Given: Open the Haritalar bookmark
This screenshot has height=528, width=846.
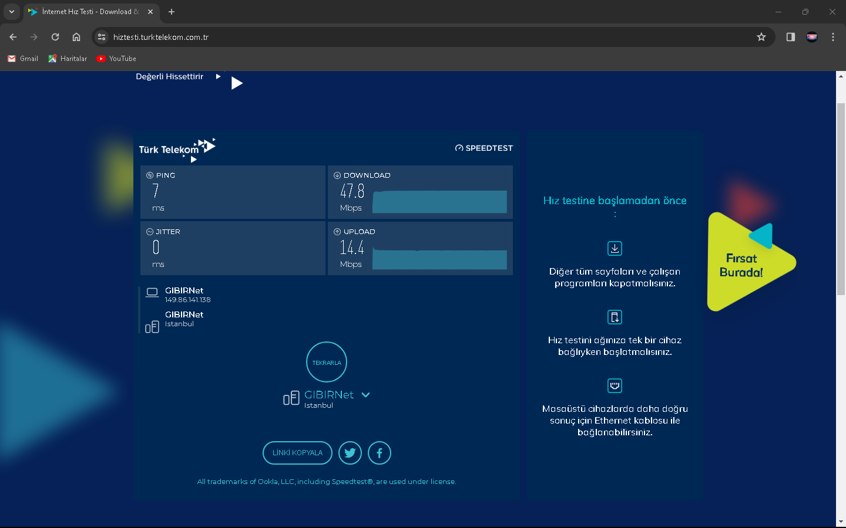Looking at the screenshot, I should pyautogui.click(x=68, y=59).
